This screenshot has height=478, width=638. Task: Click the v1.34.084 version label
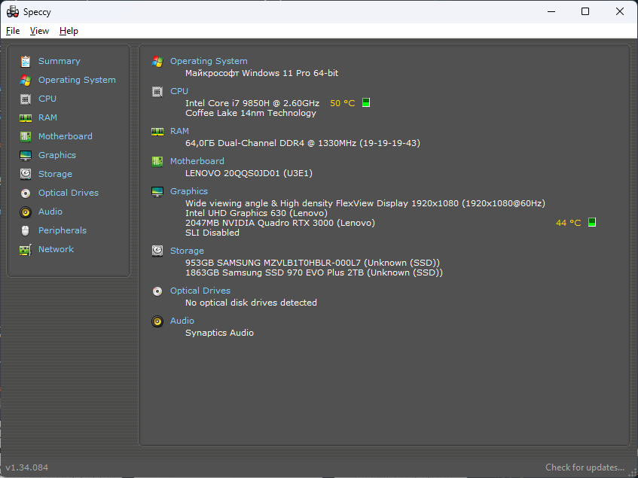[x=27, y=467]
